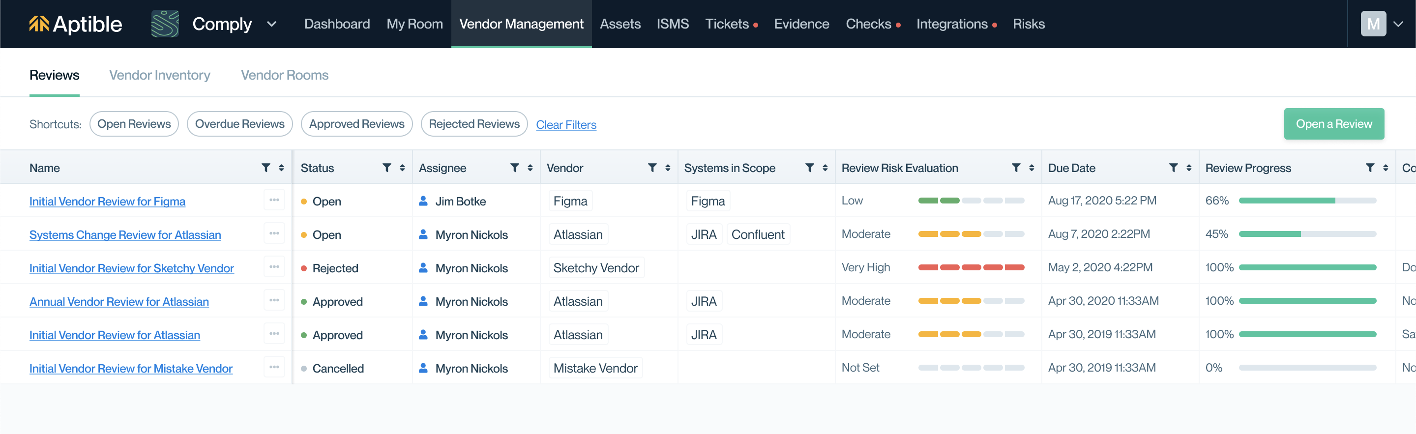This screenshot has width=1416, height=434.
Task: Open the more options menu for the Initial Vendor Review for Atlassian row
Action: coord(274,334)
